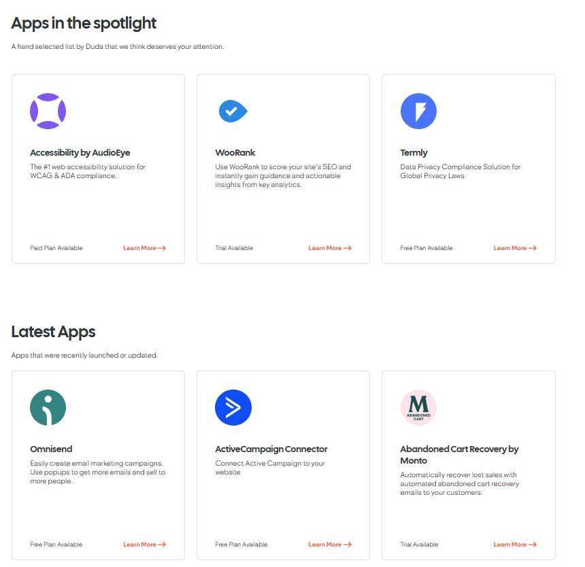The image size is (585, 567).
Task: Open Learn More for Accessibility by AudioEye
Action: click(144, 248)
